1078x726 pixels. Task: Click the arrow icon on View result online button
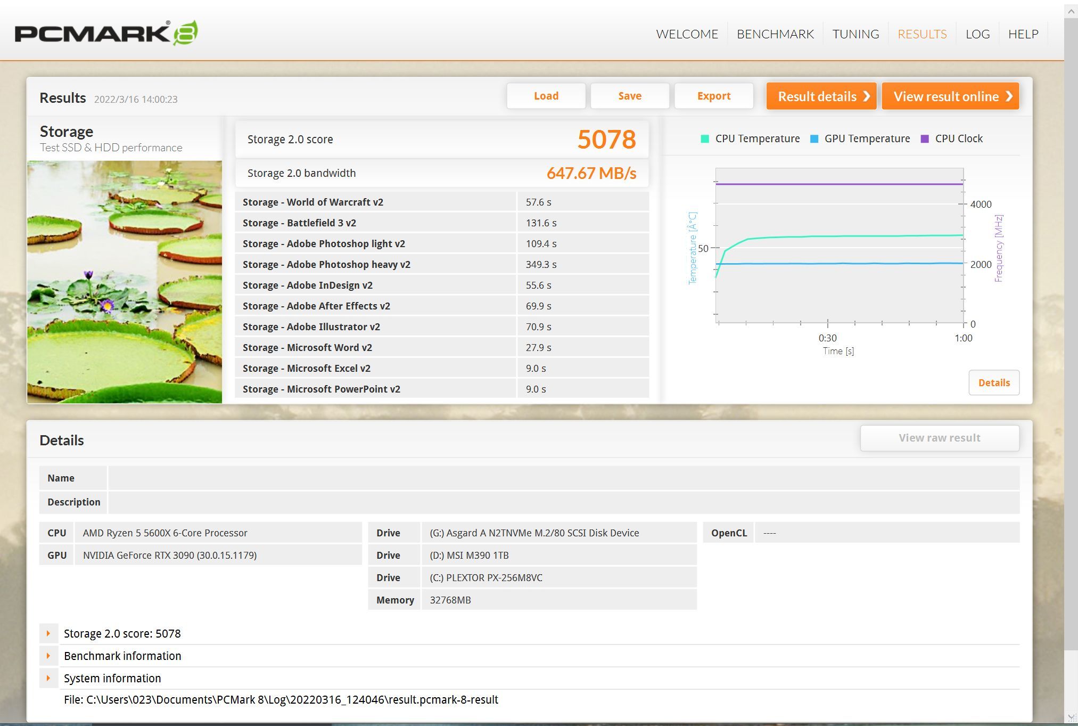tap(1010, 96)
